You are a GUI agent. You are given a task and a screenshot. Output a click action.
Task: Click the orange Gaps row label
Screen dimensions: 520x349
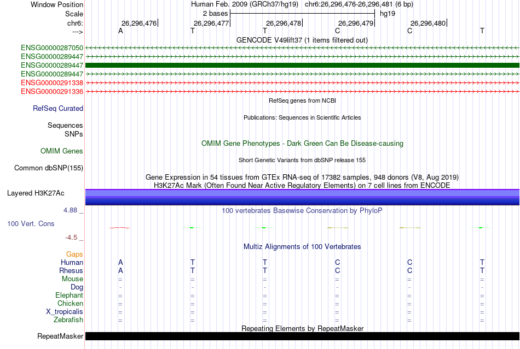(74, 254)
